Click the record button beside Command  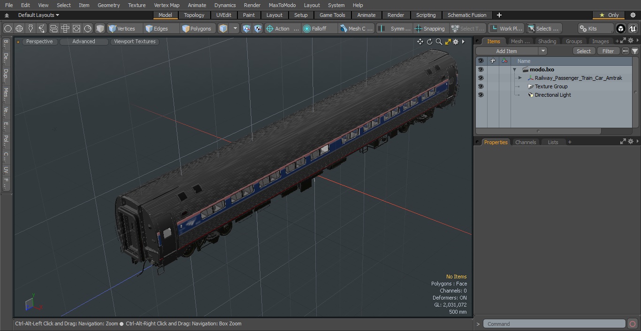tap(632, 324)
